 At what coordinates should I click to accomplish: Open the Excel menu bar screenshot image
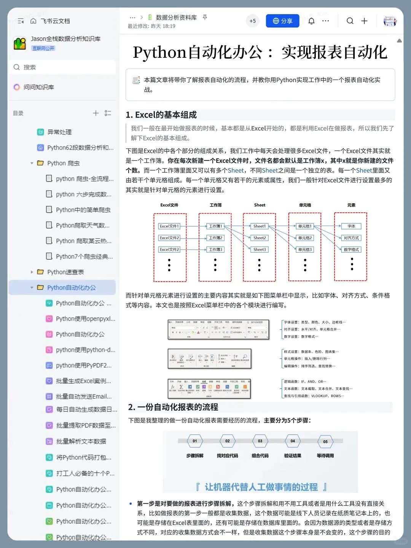pos(260,358)
